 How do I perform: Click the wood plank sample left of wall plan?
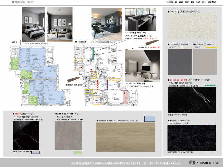(74, 79)
